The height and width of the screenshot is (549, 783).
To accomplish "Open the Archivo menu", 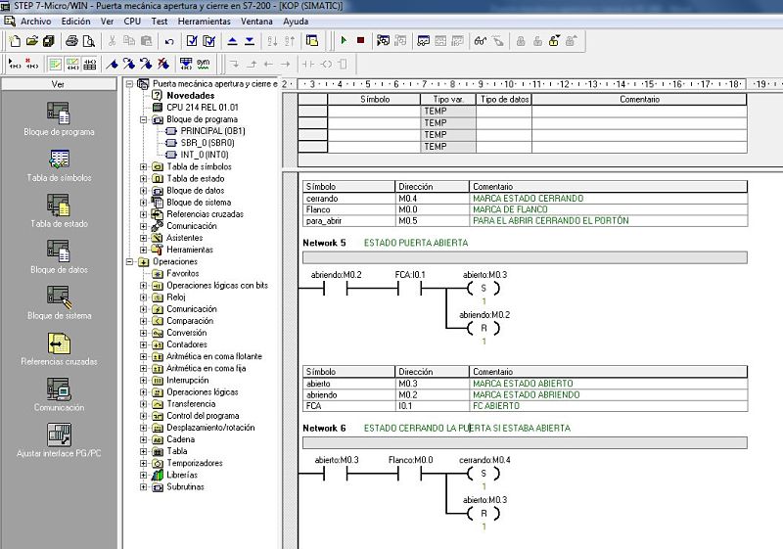I will tap(35, 22).
